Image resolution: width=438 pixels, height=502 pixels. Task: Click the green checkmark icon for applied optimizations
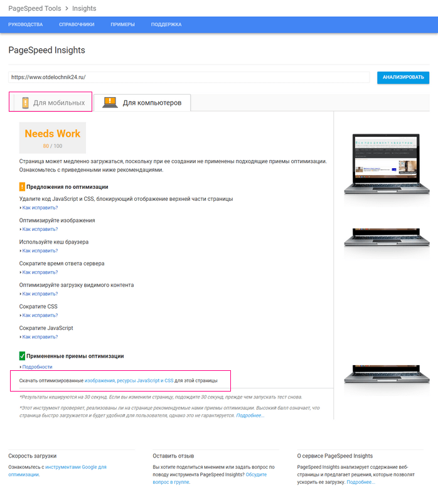click(22, 356)
